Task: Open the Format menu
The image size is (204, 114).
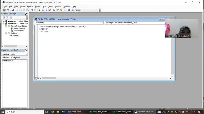Action: coord(30,6)
